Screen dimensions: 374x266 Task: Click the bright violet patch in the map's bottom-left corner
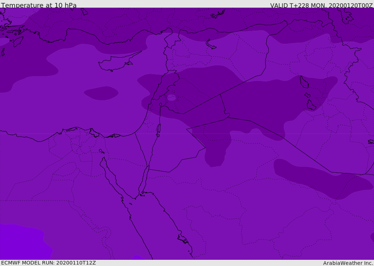25,242
